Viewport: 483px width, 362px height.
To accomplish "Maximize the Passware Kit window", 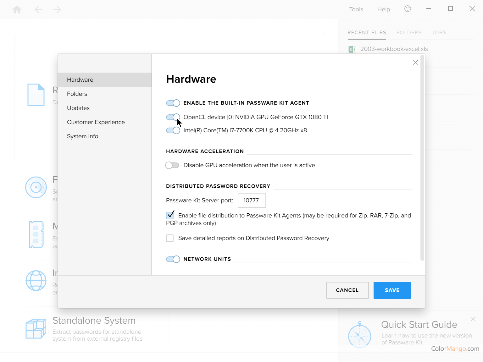I will coord(450,9).
